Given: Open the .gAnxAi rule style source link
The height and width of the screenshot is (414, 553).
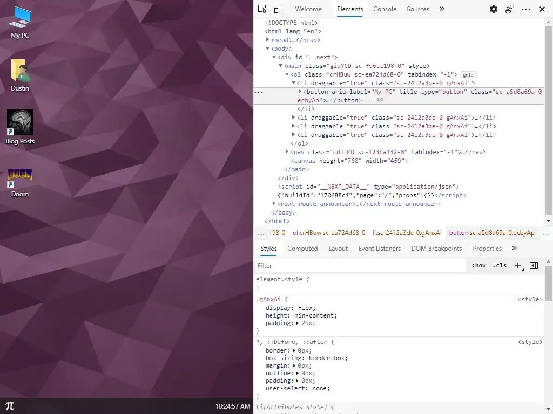Looking at the screenshot, I should (x=530, y=299).
